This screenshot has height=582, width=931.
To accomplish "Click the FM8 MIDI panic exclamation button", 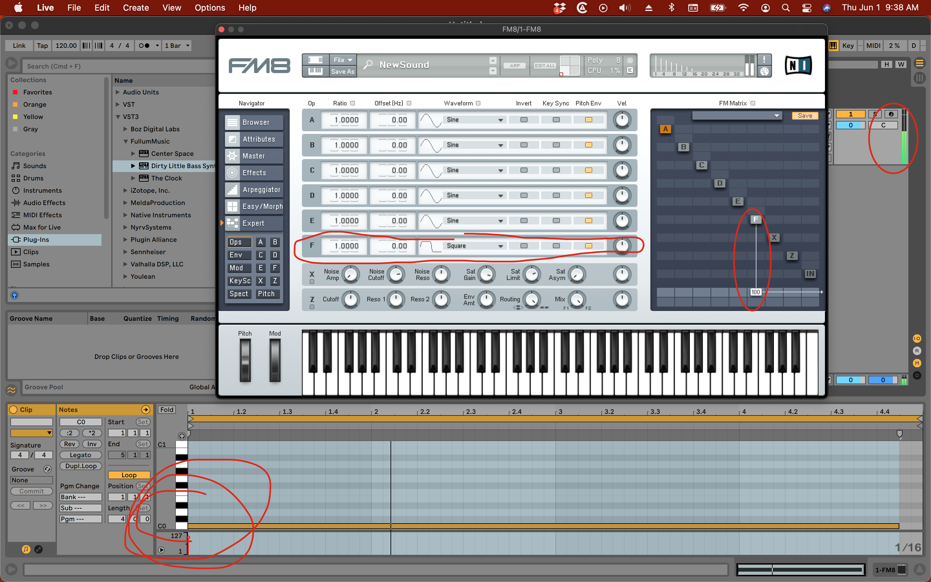I will tap(764, 60).
